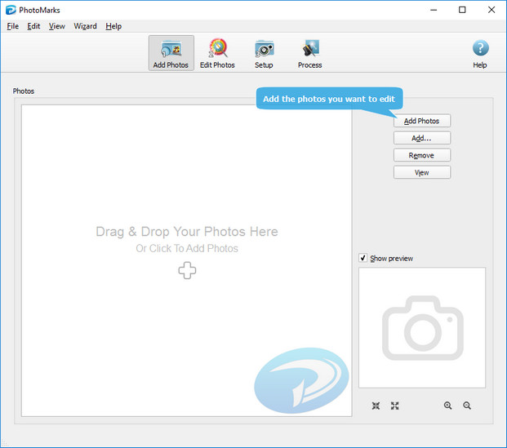Click the expand preview arrows icon
The height and width of the screenshot is (448, 507).
(x=394, y=406)
